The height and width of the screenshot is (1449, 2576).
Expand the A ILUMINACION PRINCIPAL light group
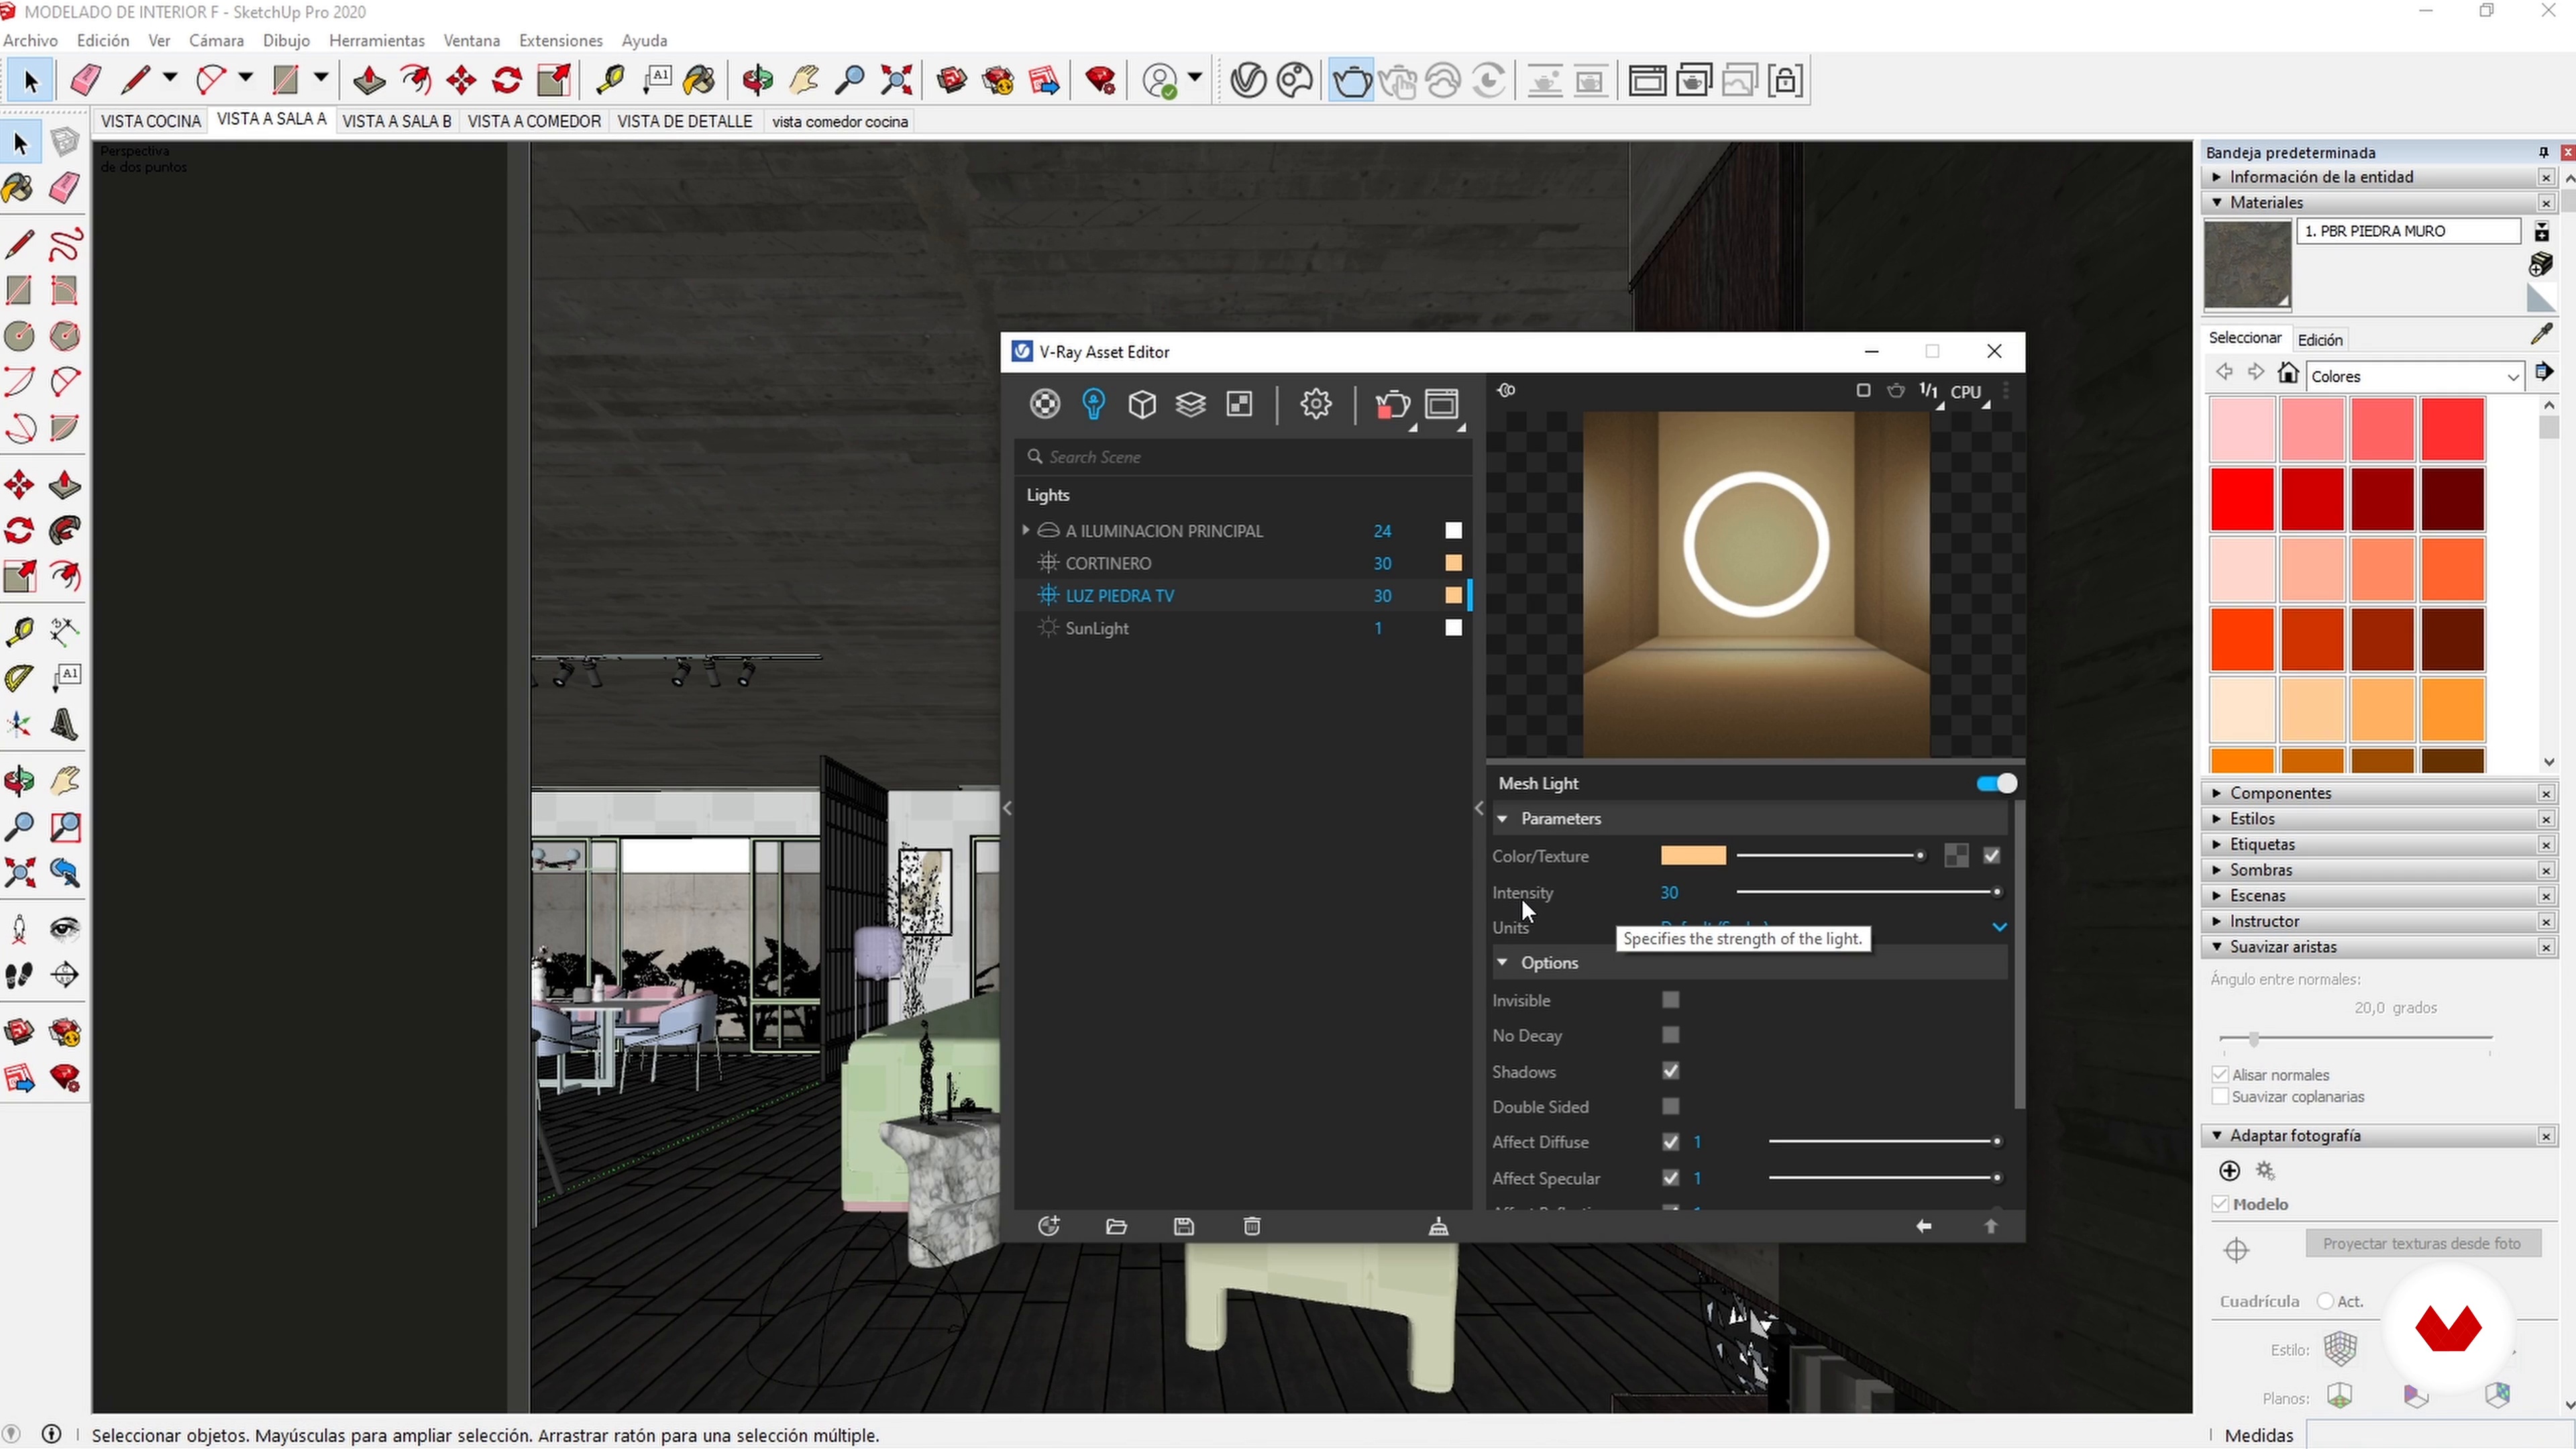1025,530
